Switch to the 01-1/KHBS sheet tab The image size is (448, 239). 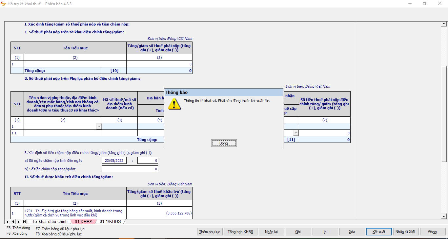pyautogui.click(x=110, y=222)
